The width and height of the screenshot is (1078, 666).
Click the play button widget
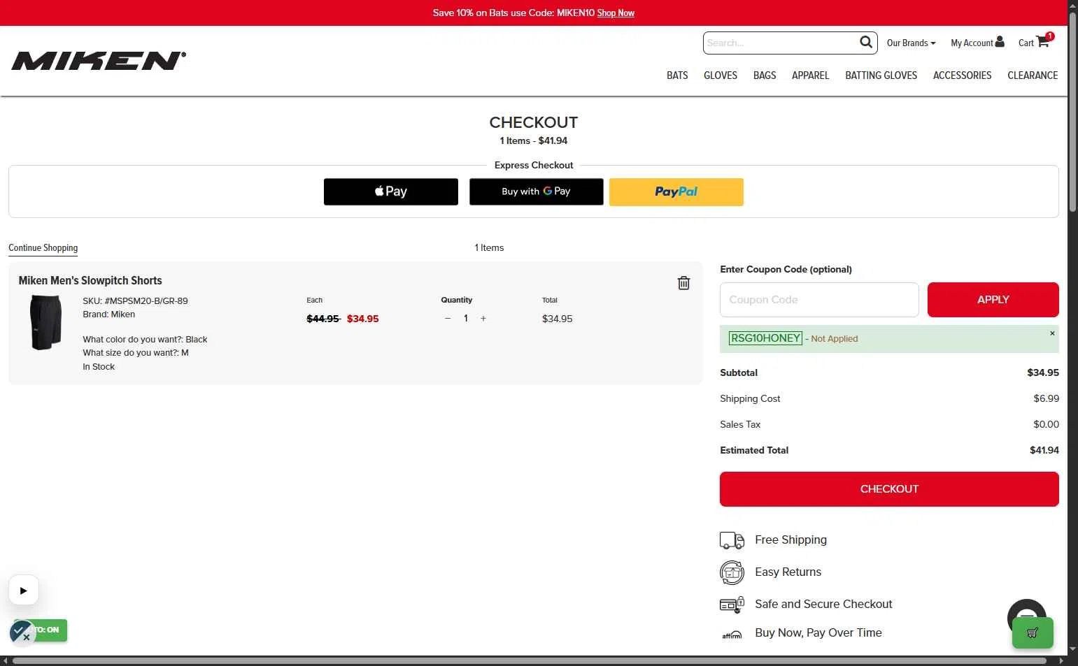[23, 591]
